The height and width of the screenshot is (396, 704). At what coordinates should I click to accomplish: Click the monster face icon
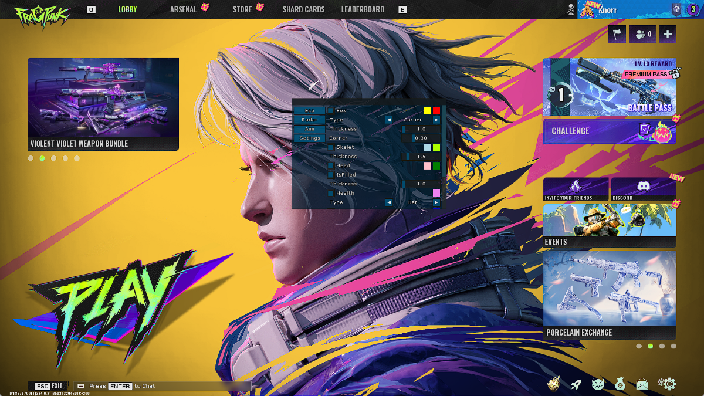pyautogui.click(x=598, y=384)
